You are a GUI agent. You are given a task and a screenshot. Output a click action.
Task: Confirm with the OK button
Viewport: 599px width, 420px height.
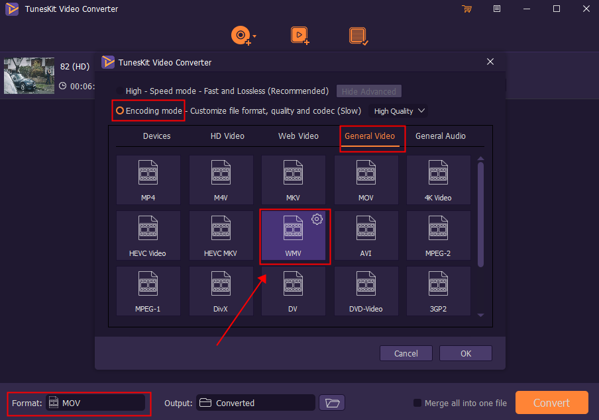pos(466,353)
